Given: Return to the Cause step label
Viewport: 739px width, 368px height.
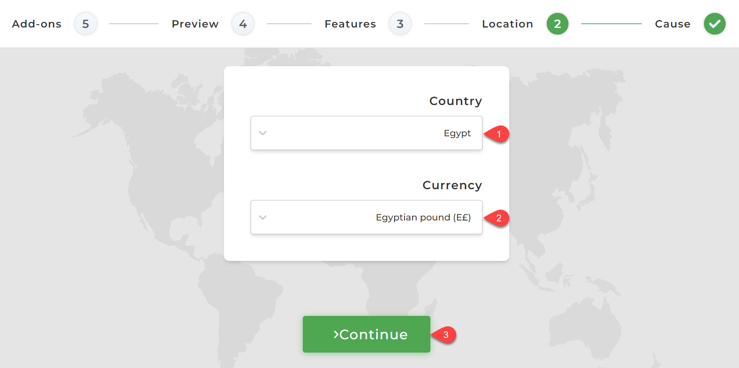Looking at the screenshot, I should click(673, 24).
